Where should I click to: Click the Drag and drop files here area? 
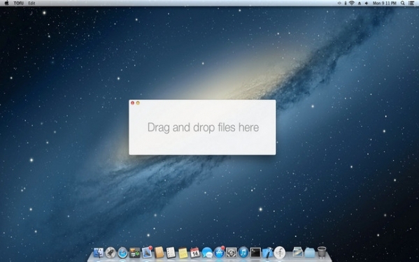point(203,128)
